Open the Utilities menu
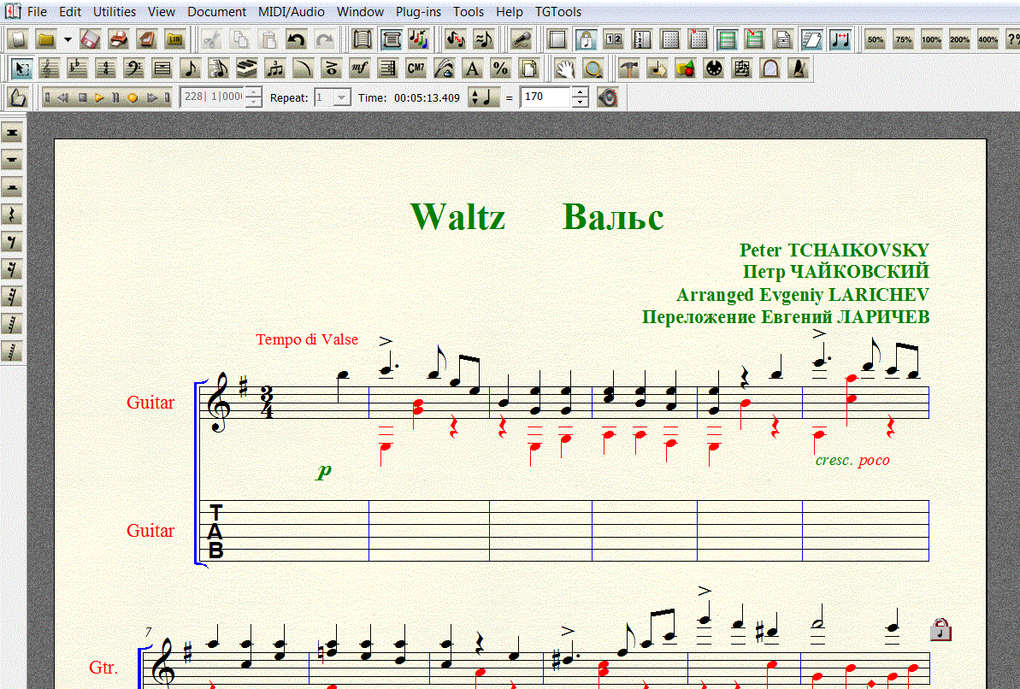This screenshot has height=689, width=1020. pyautogui.click(x=115, y=12)
